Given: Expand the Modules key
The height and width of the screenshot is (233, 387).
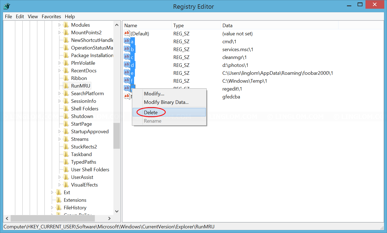Looking at the screenshot, I should coord(60,25).
